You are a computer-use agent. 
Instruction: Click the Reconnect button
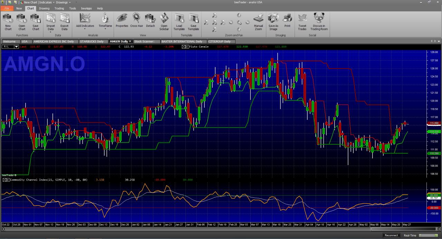391,236
